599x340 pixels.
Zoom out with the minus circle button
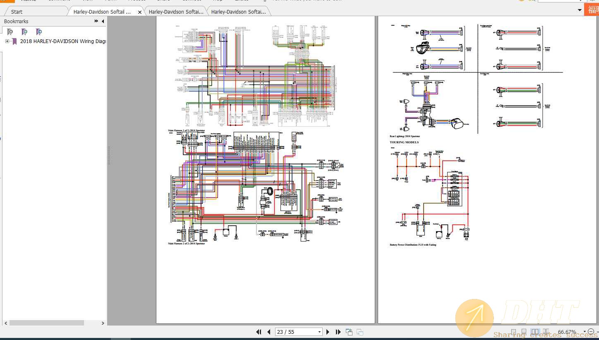point(591,332)
